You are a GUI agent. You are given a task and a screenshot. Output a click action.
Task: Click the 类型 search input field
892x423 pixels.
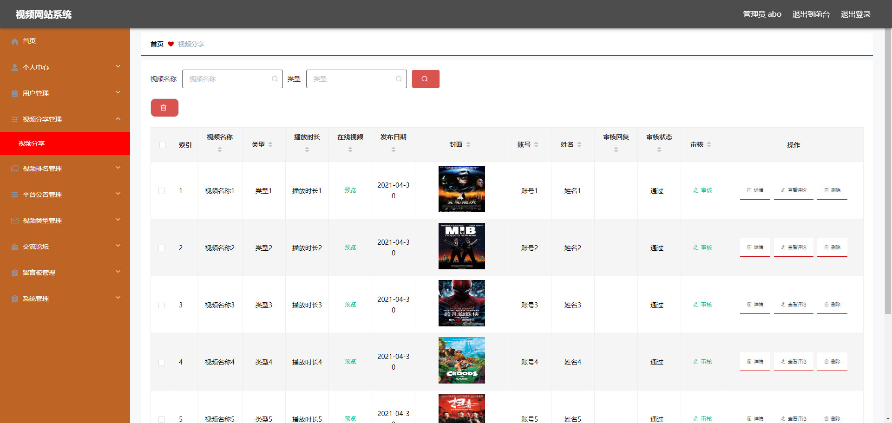(x=356, y=79)
